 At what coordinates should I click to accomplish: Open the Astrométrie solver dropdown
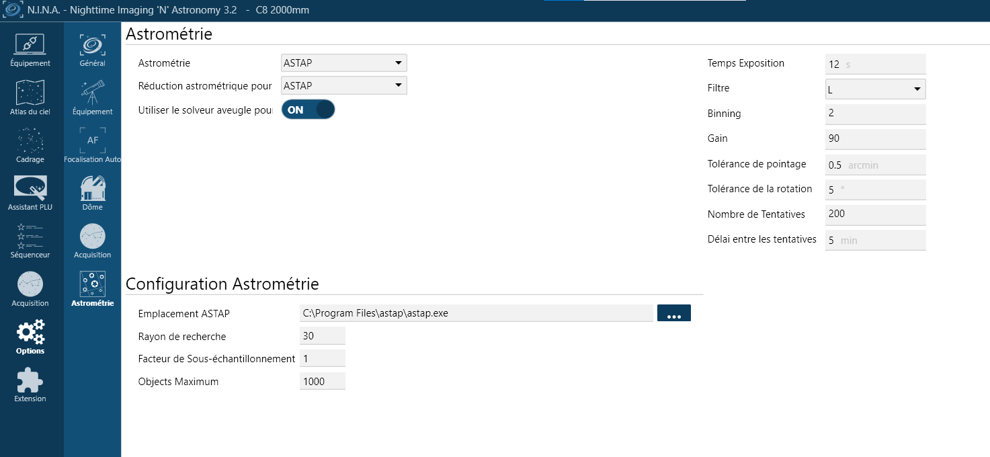[344, 63]
